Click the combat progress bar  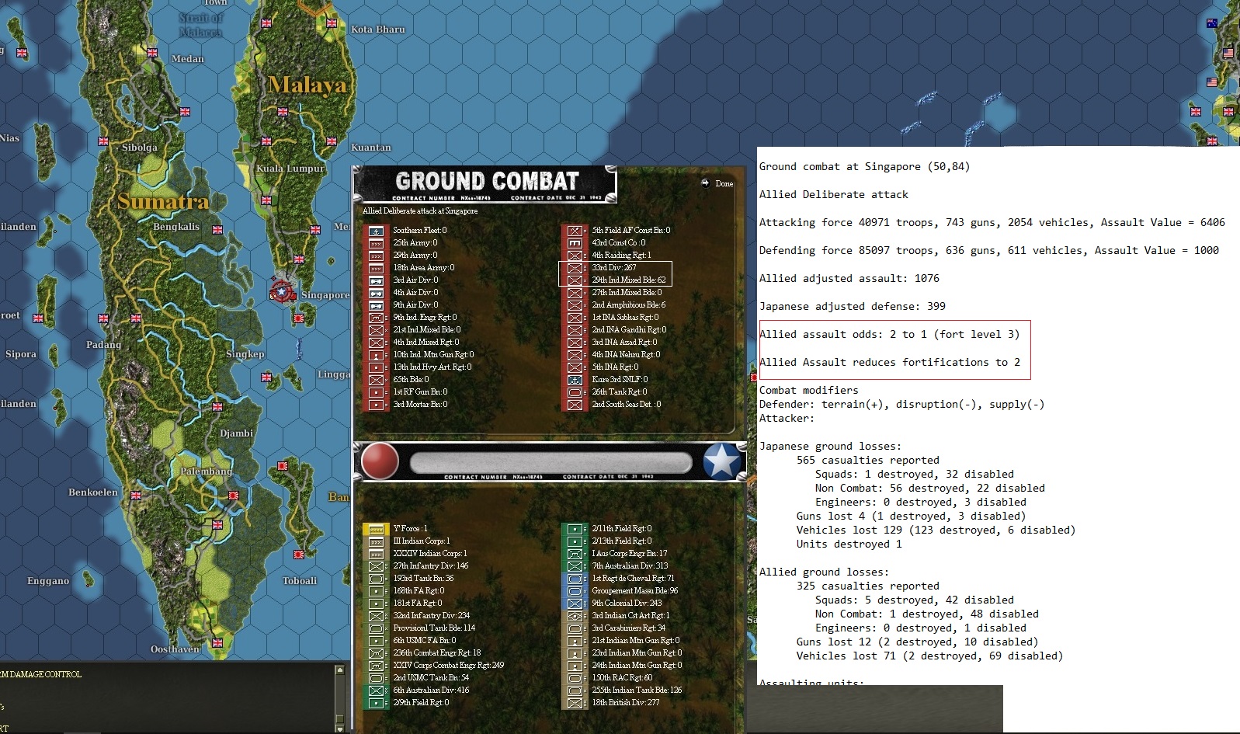tap(551, 464)
